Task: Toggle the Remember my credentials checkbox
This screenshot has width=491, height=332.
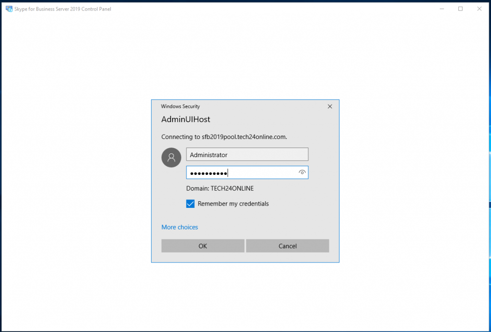Action: tap(190, 203)
